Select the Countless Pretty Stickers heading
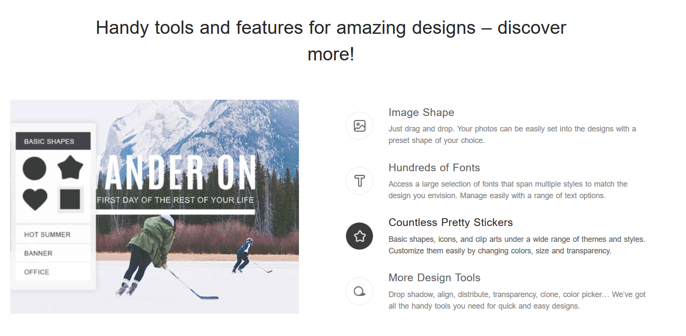686x336 pixels. point(450,223)
